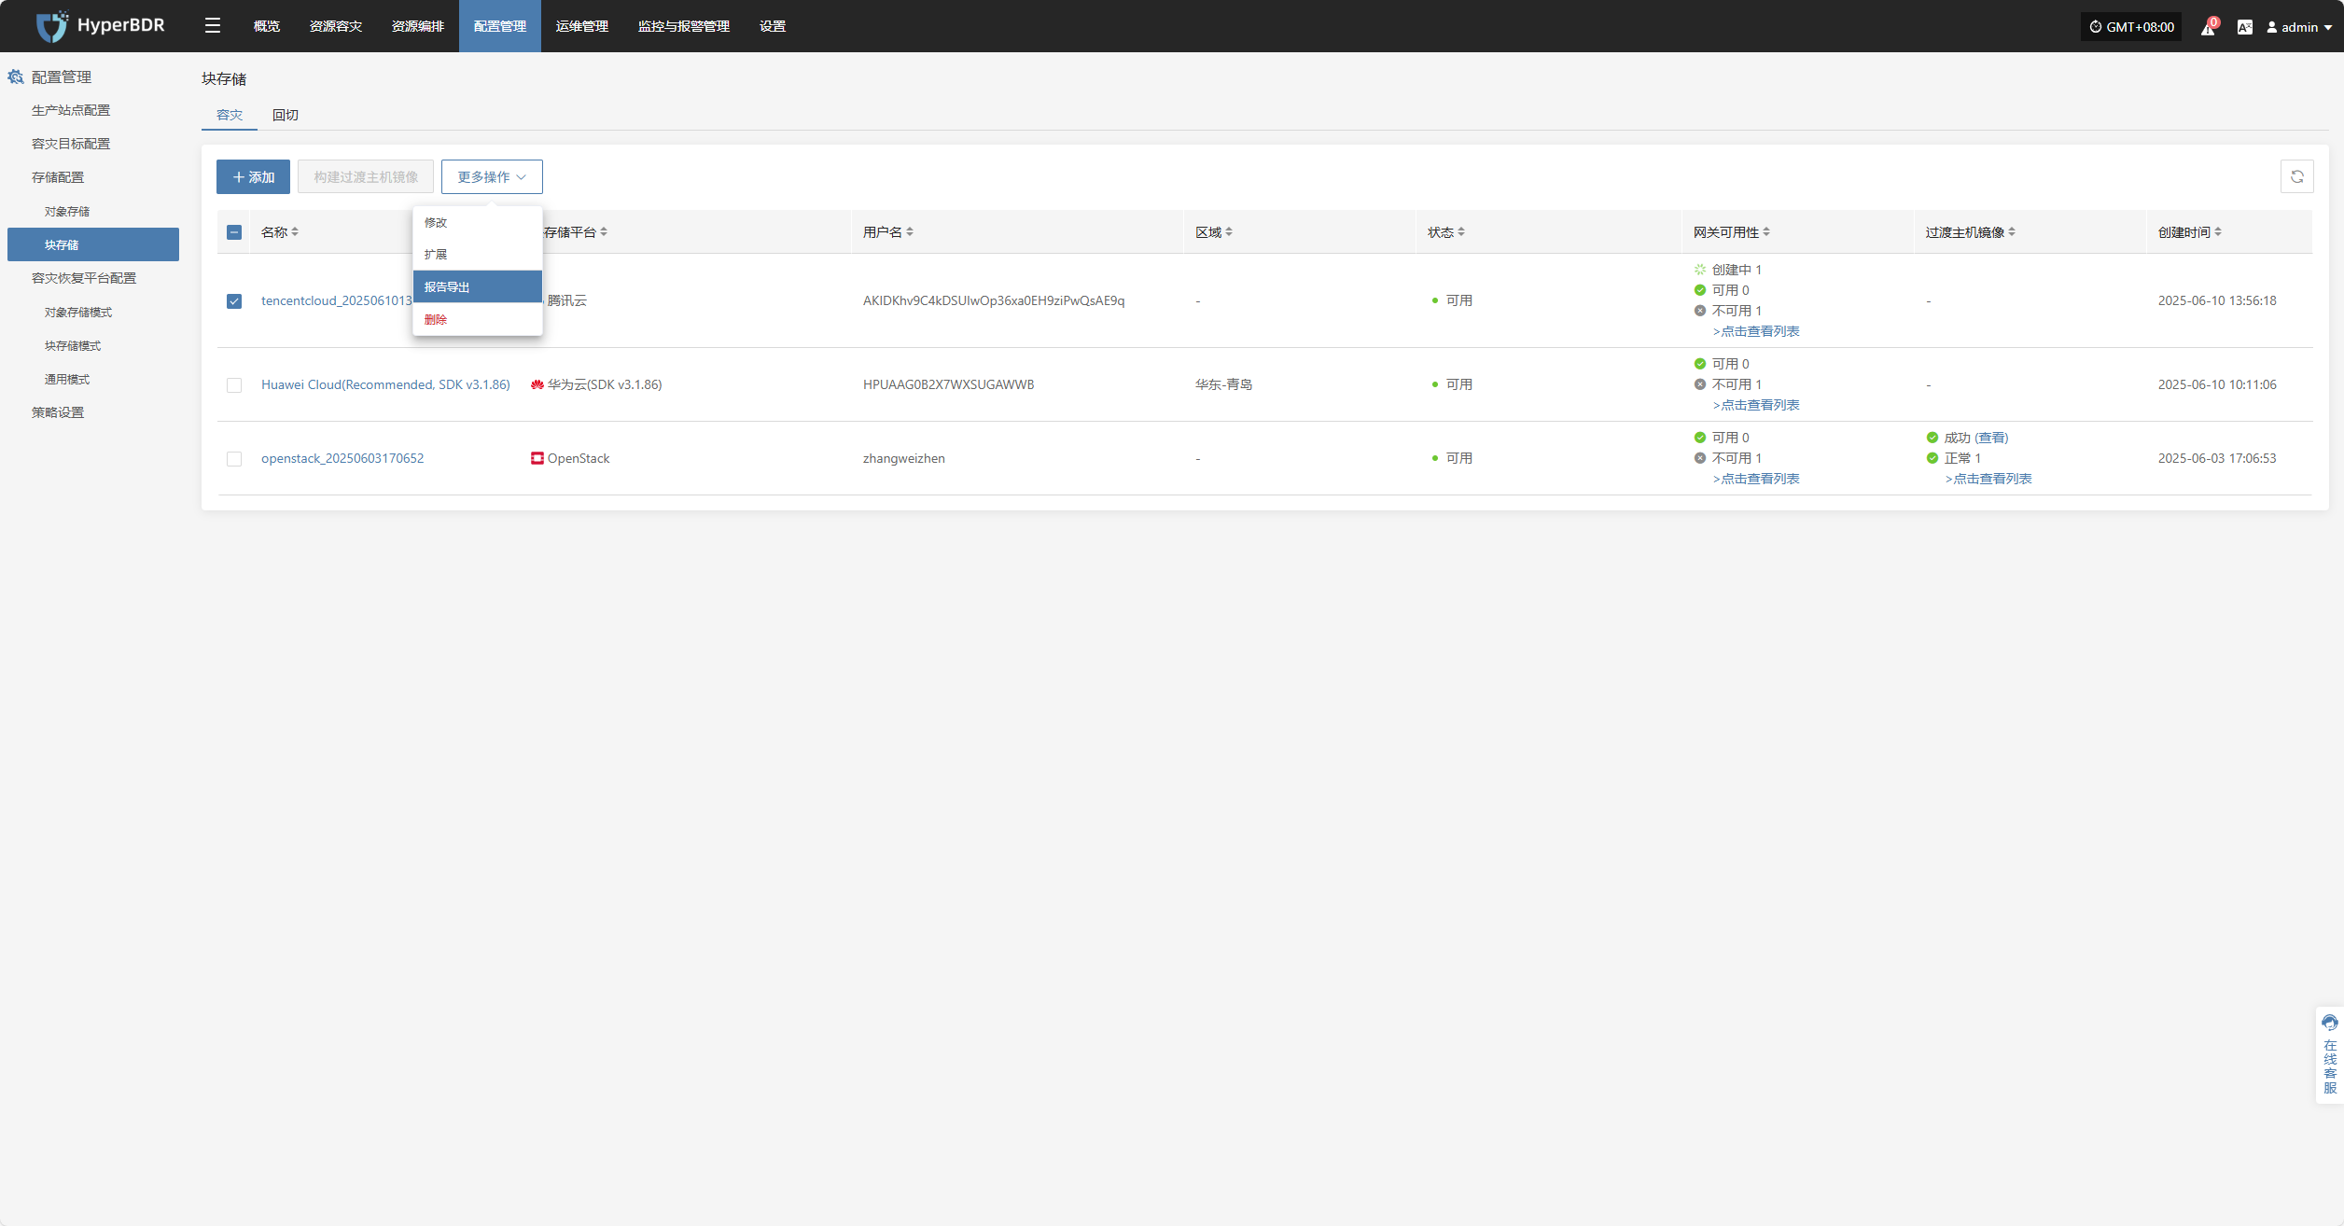Open the tencentcloud storage name link
2344x1226 pixels.
[x=337, y=300]
